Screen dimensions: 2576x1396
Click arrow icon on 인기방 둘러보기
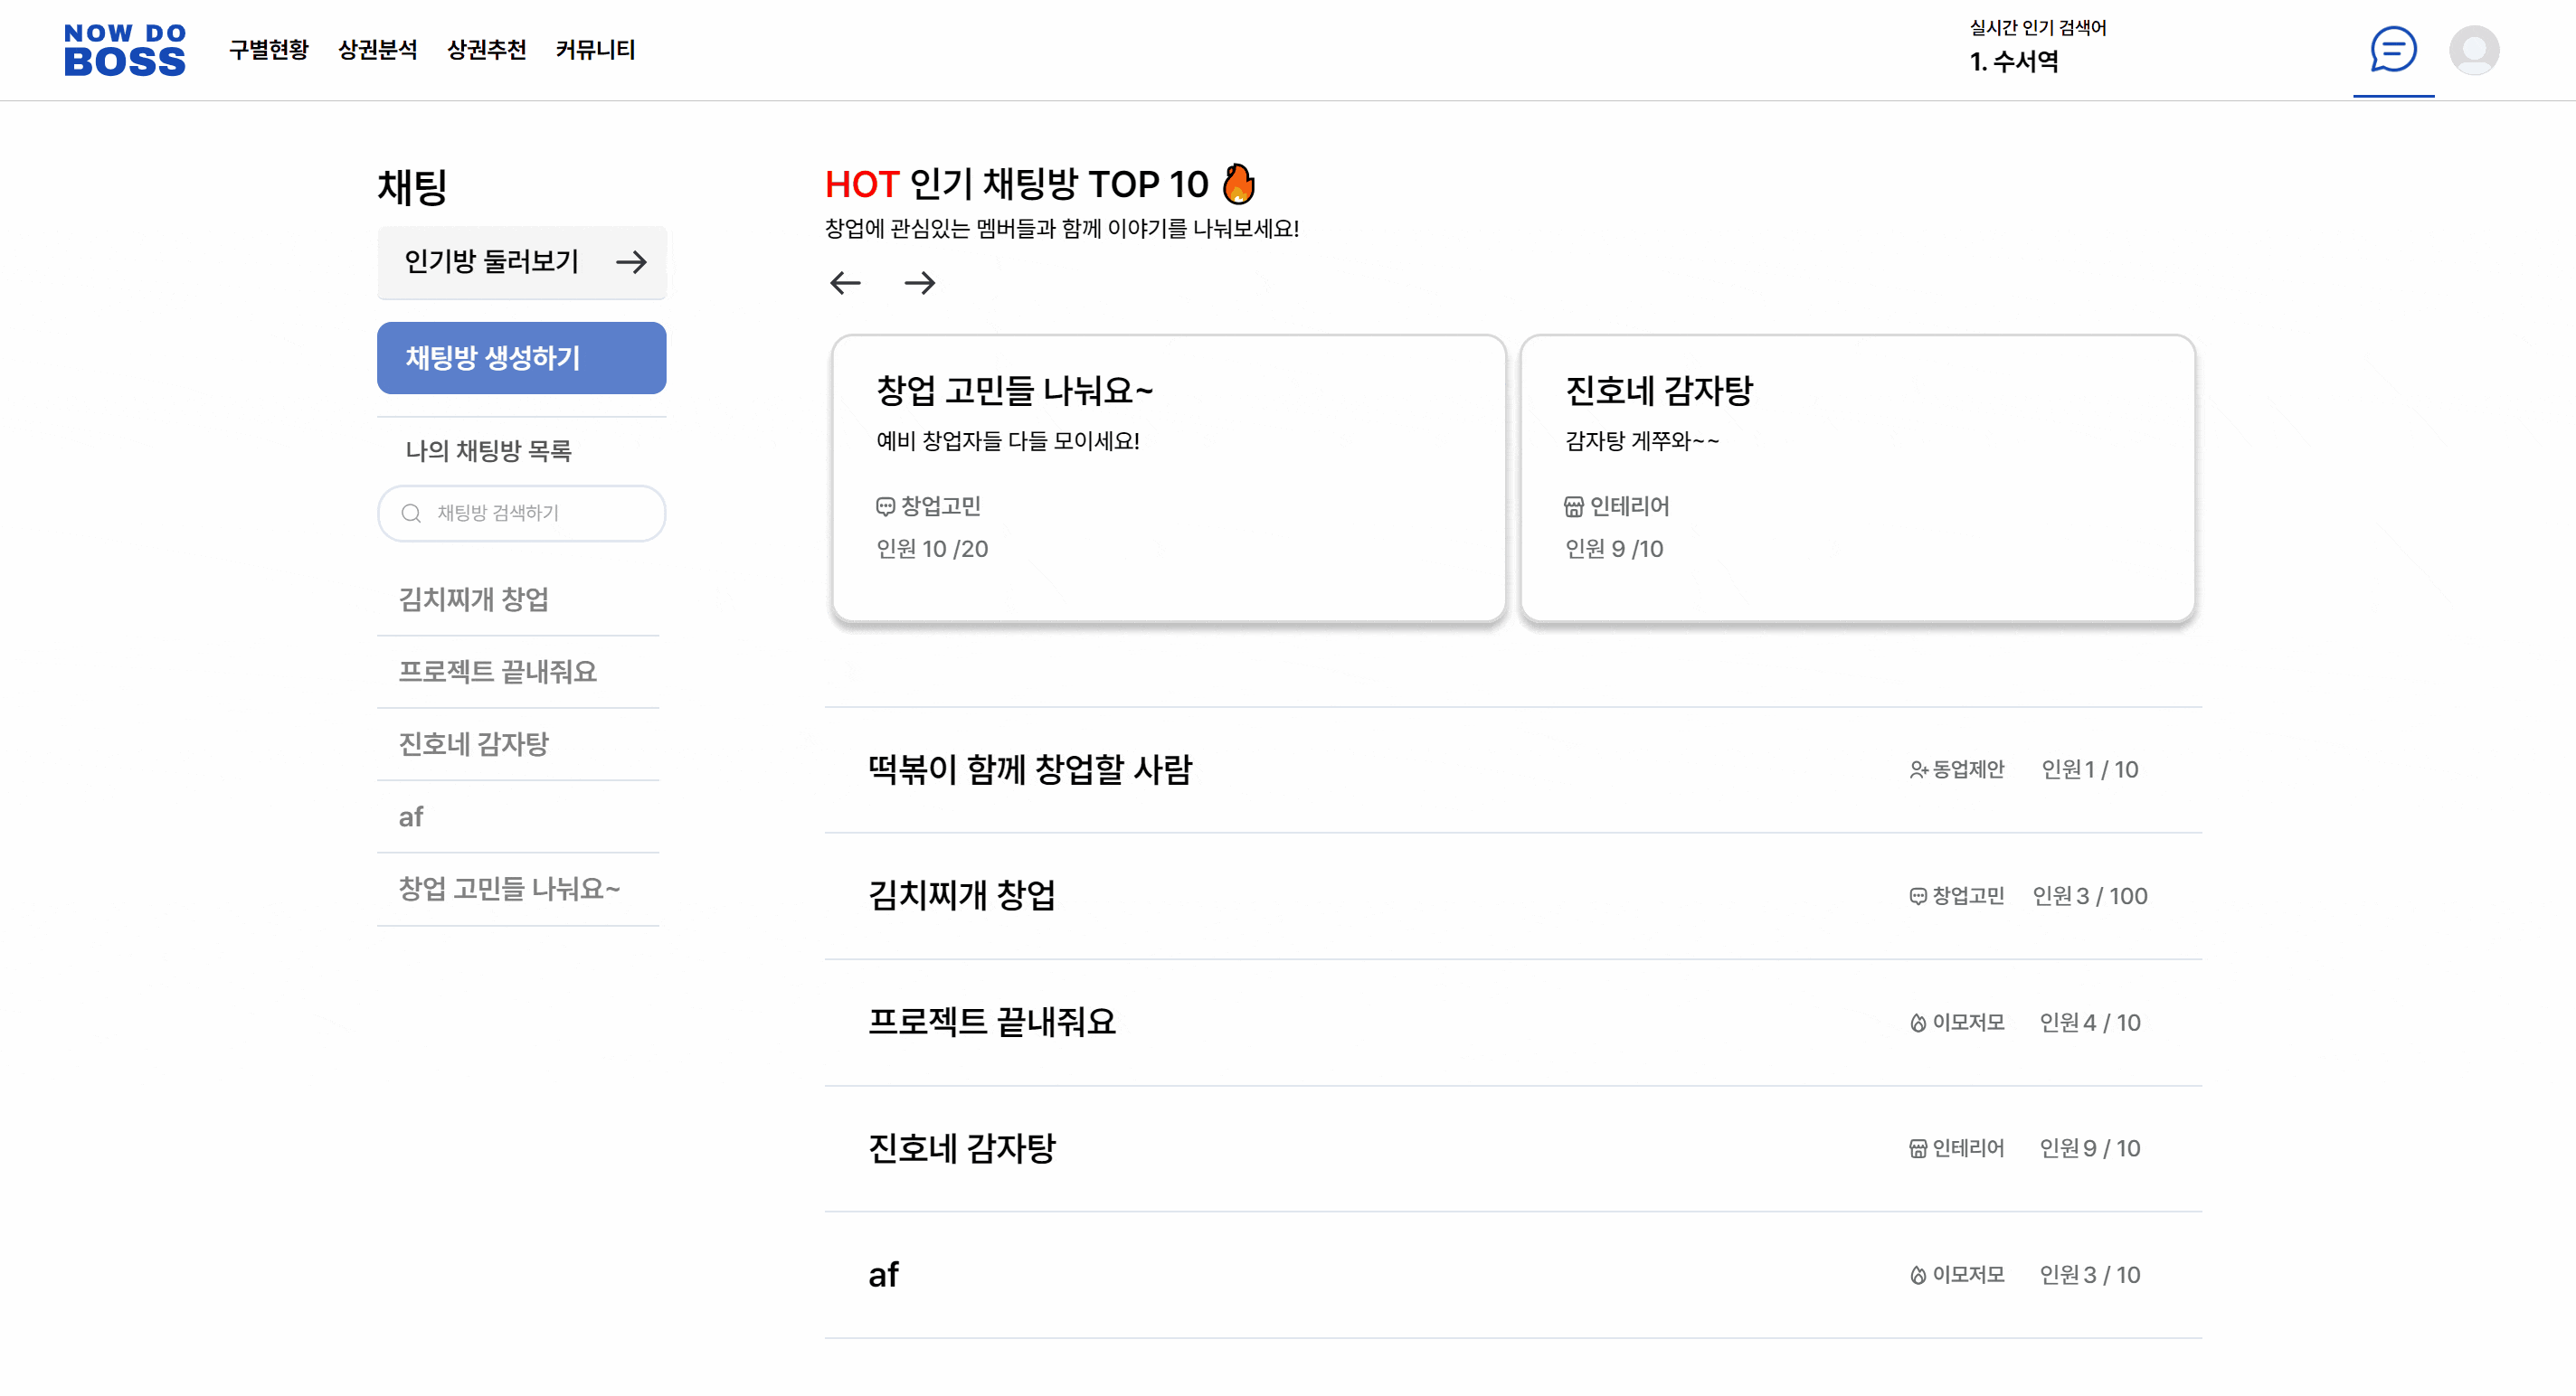[x=631, y=262]
